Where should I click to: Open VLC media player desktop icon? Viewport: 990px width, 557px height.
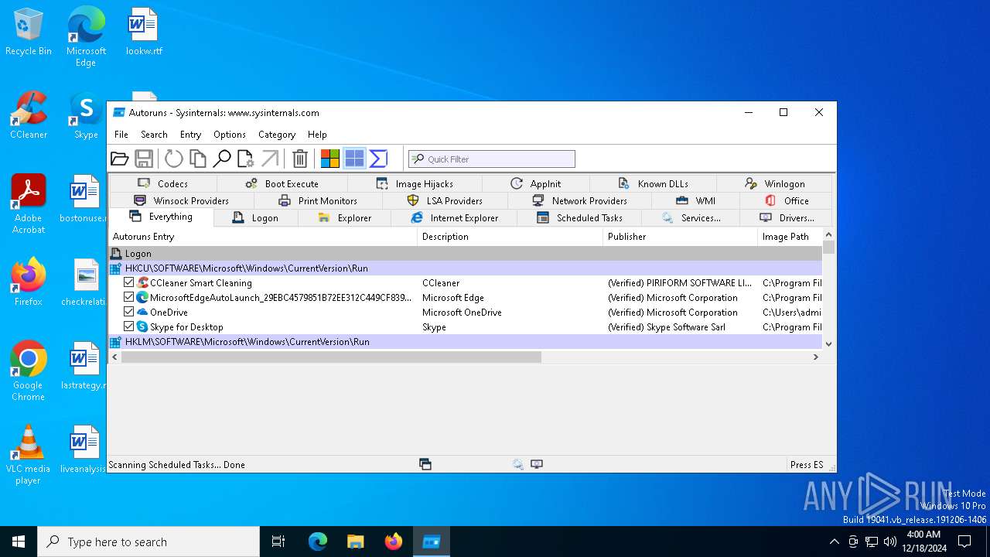point(29,455)
